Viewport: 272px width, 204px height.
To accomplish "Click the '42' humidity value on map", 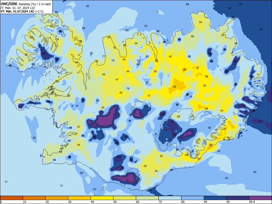I will (170, 56).
